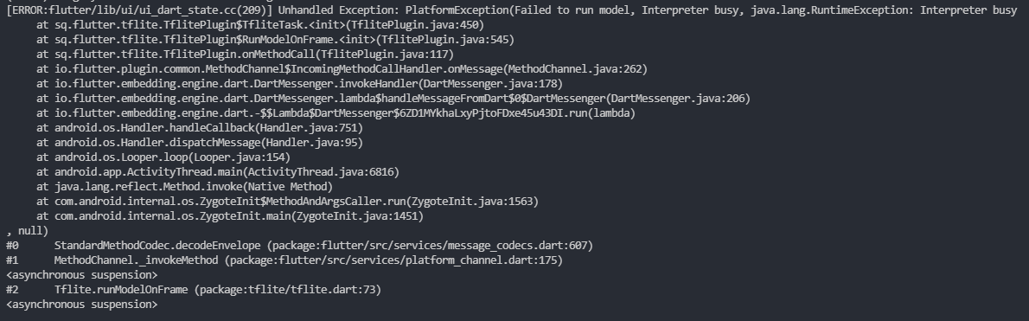
Task: Click the ZygoteInit.java:1451 main reference
Action: [x=357, y=216]
